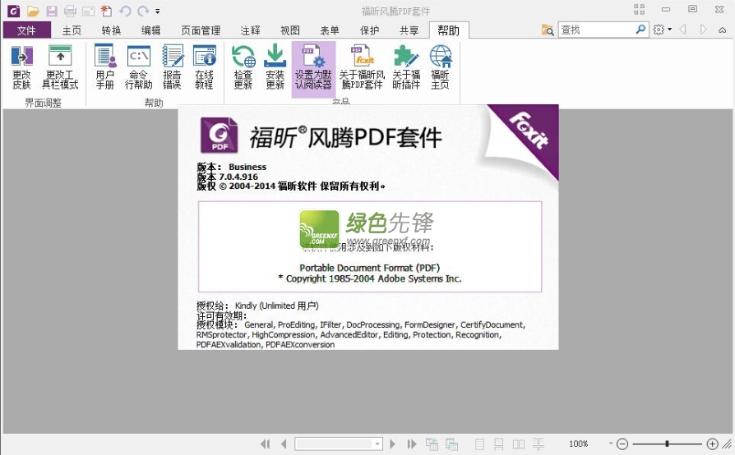Open the settings gear dropdown
This screenshot has width=735, height=455.
pos(663,30)
